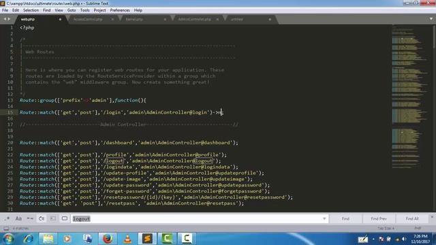
Task: Click the volume speaker tray icon
Action: (x=404, y=239)
